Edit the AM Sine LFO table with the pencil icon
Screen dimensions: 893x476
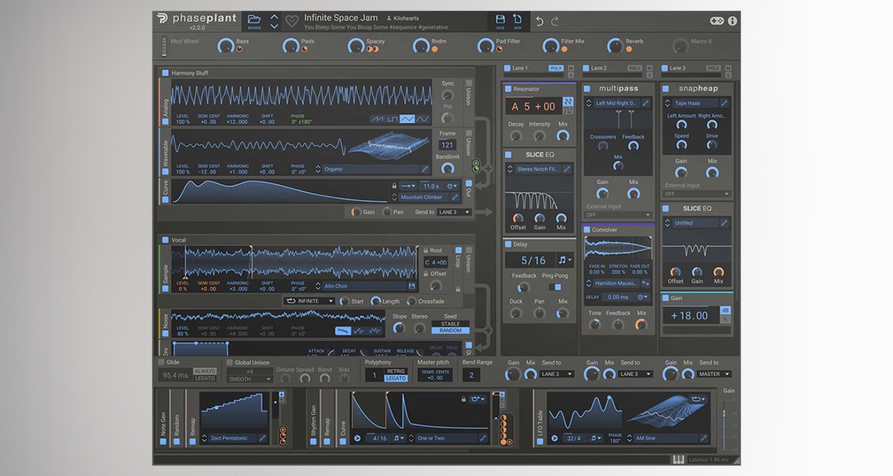coord(703,438)
